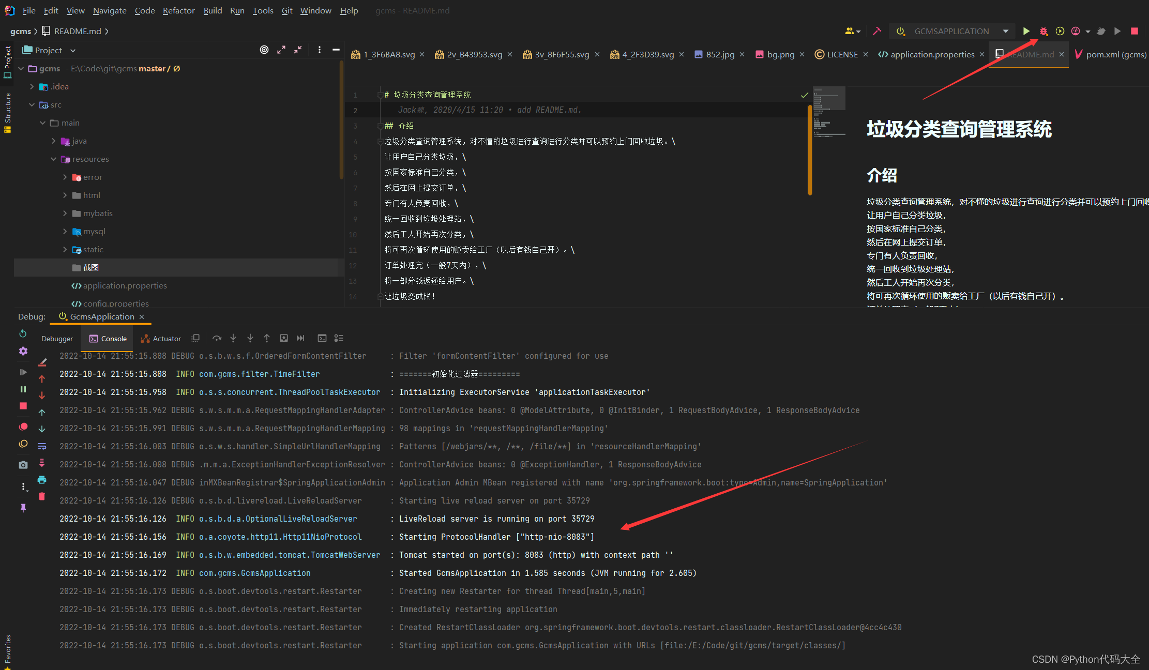Clear console with the trash icon
Screen dimensions: 1149x670
click(x=42, y=496)
